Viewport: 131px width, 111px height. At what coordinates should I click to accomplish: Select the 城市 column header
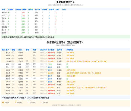(x=35, y=50)
